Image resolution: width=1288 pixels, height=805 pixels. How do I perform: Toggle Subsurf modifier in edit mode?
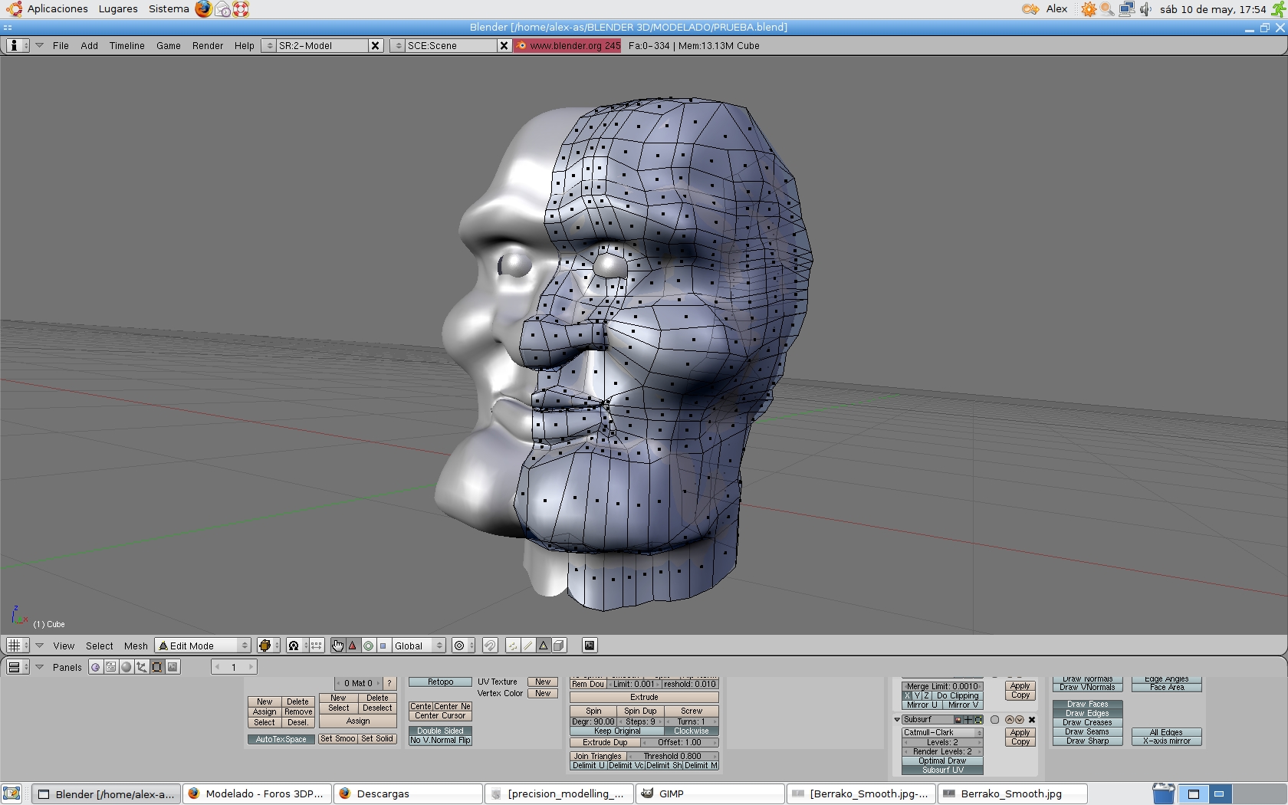(x=978, y=720)
